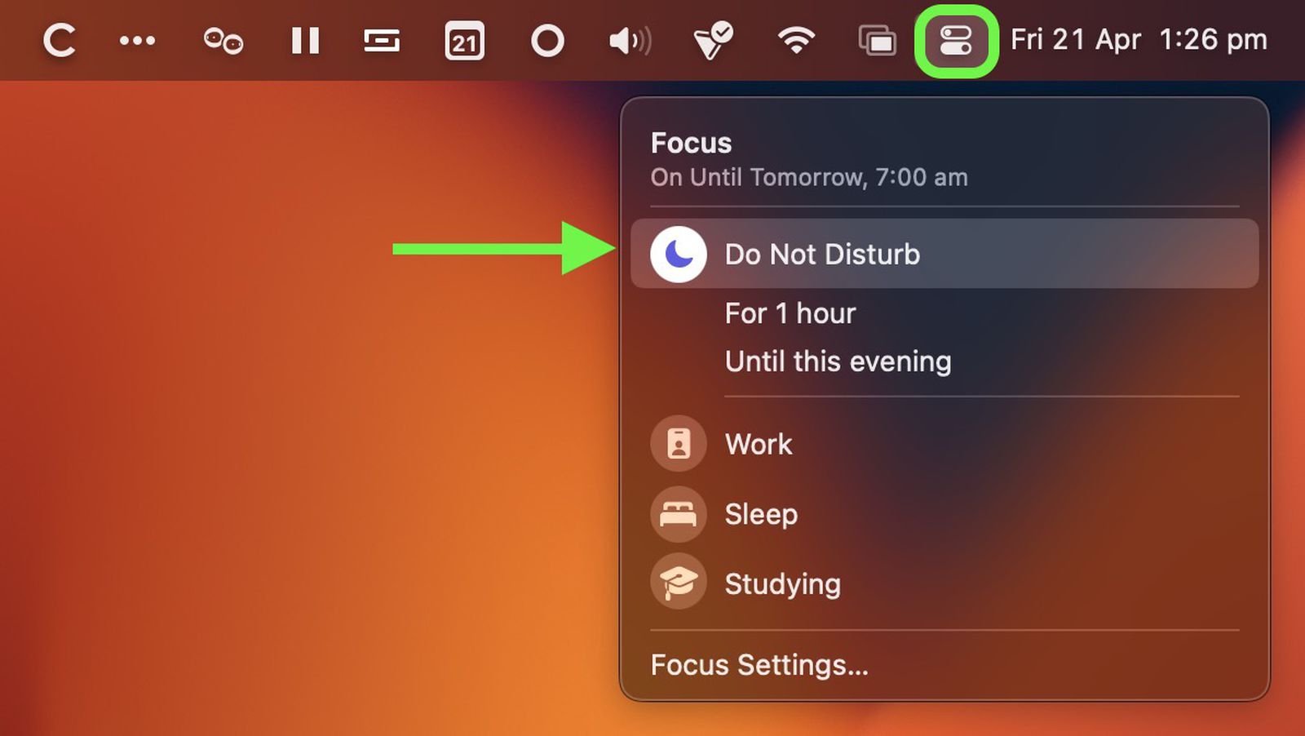1305x736 pixels.
Task: Click the Do Not Disturb moon icon
Action: (679, 254)
